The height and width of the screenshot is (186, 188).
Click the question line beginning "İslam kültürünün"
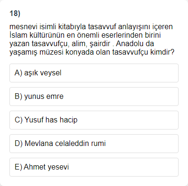tap(85, 35)
